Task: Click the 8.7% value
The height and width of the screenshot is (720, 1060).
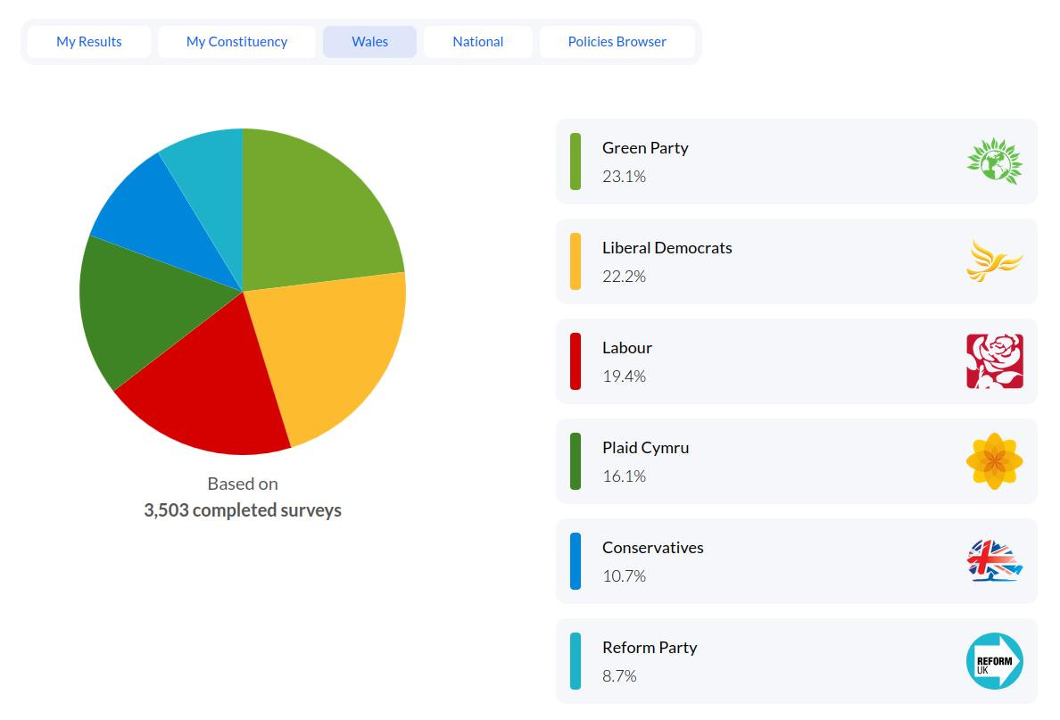Action: click(x=619, y=676)
